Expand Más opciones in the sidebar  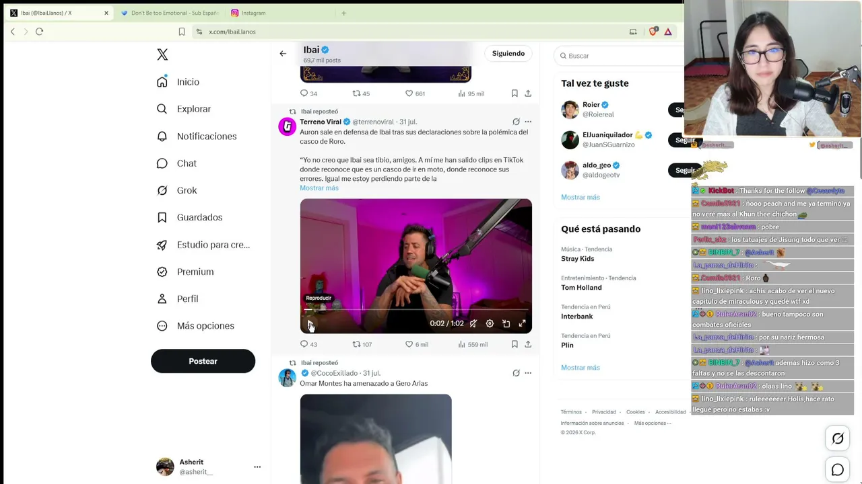pyautogui.click(x=195, y=326)
